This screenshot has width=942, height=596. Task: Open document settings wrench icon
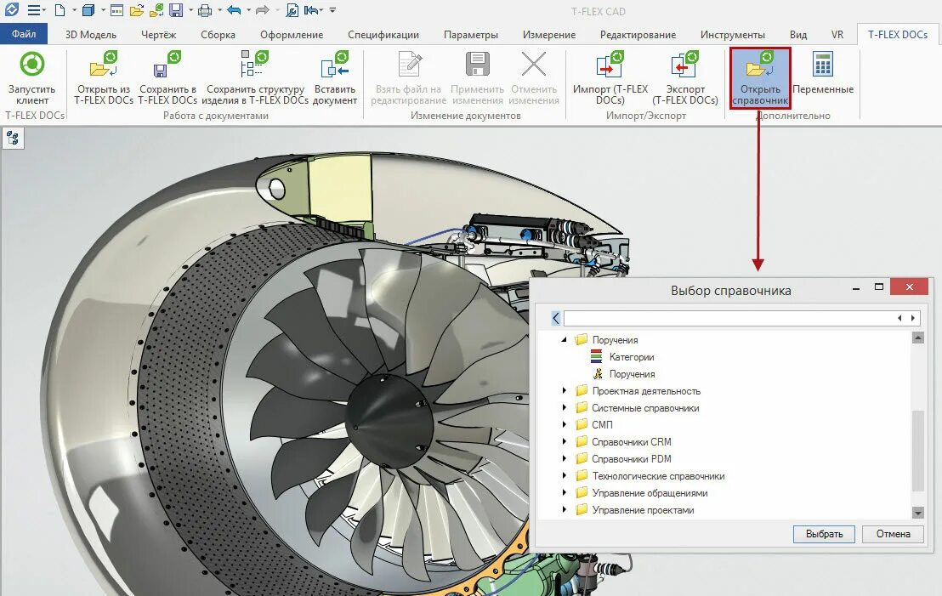point(292,10)
